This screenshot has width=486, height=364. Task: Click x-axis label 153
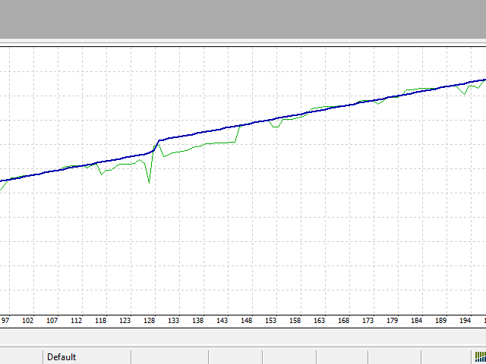271,321
